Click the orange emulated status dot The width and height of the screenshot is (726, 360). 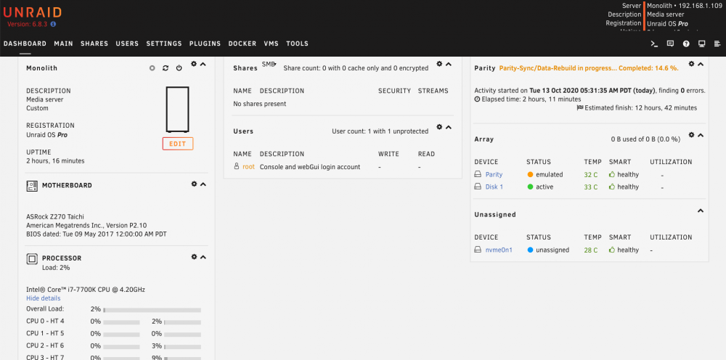pos(530,174)
